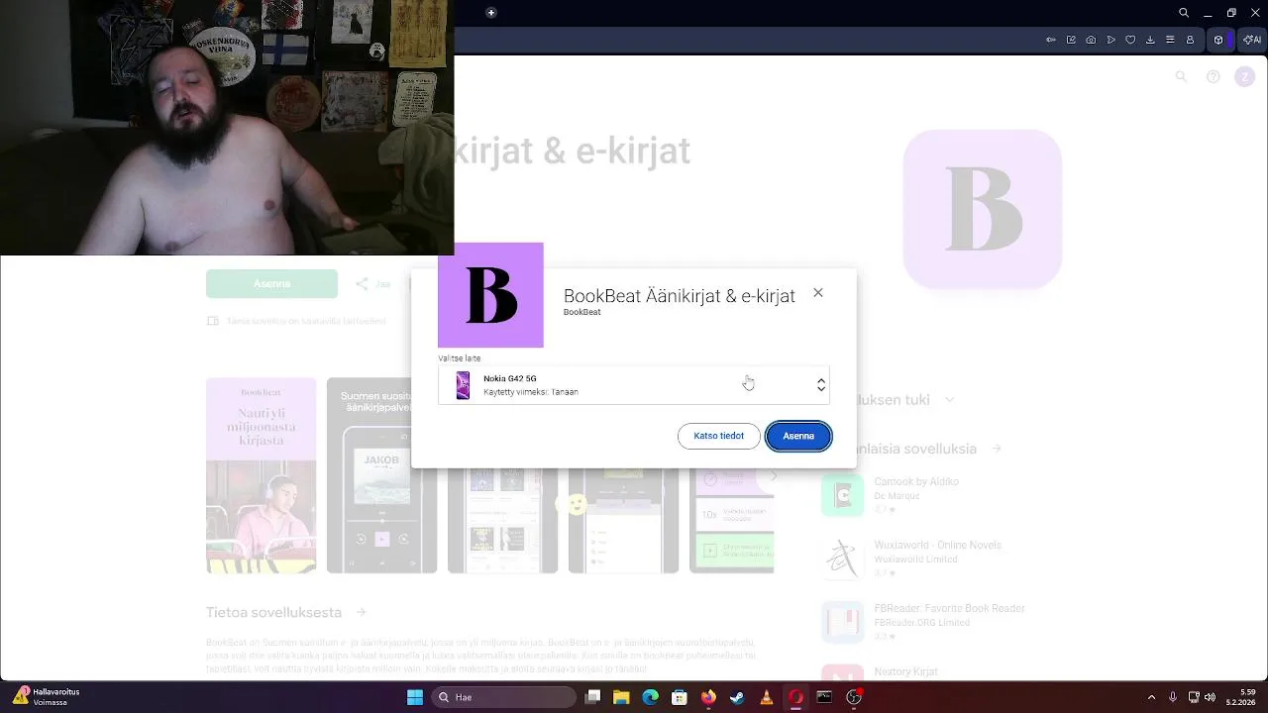
Task: Open the easy setup lines icon
Action: pyautogui.click(x=1170, y=40)
